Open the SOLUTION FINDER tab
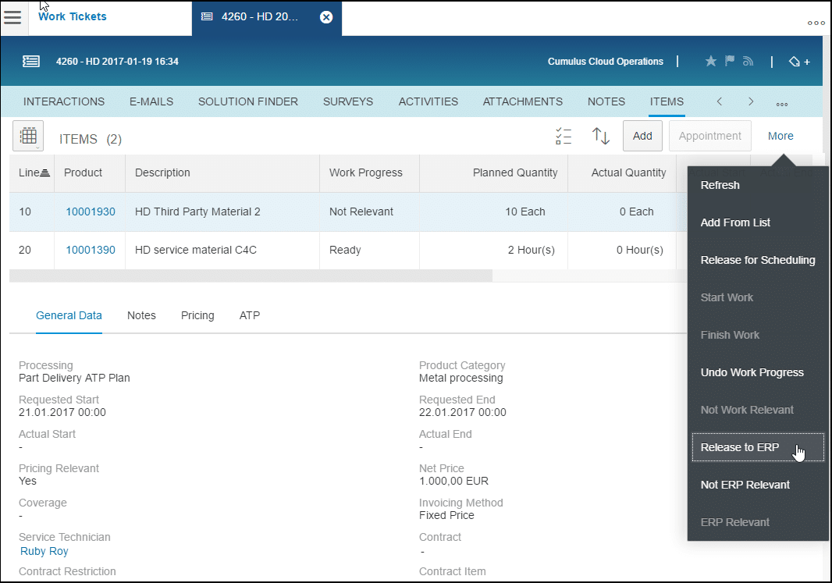The width and height of the screenshot is (832, 583). click(x=247, y=101)
